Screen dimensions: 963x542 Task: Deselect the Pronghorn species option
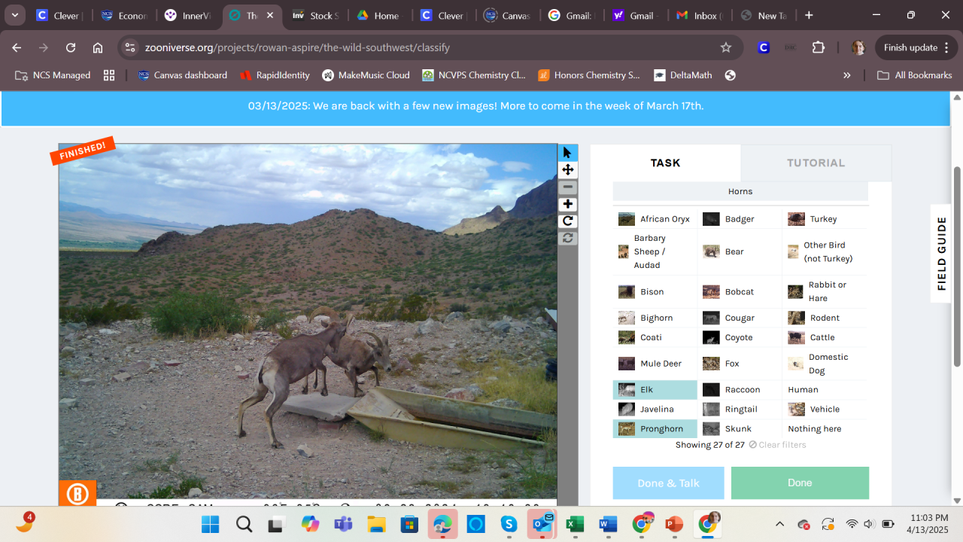(655, 429)
